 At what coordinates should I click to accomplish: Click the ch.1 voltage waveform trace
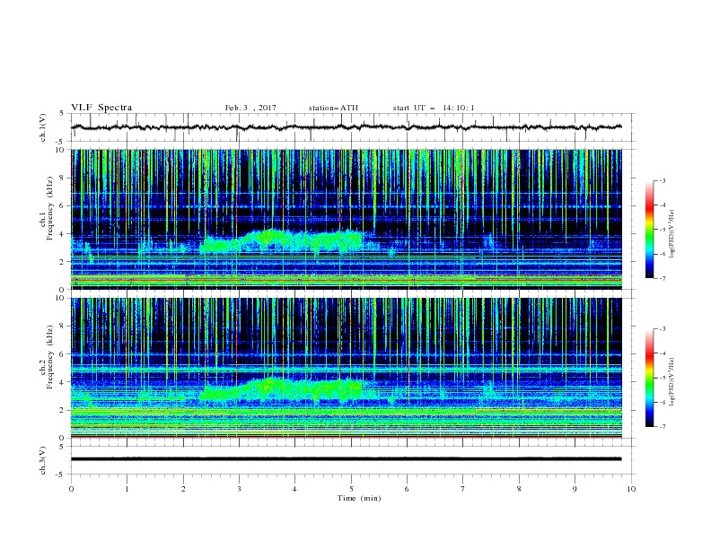[x=346, y=127]
